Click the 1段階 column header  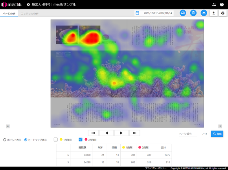pos(129,148)
